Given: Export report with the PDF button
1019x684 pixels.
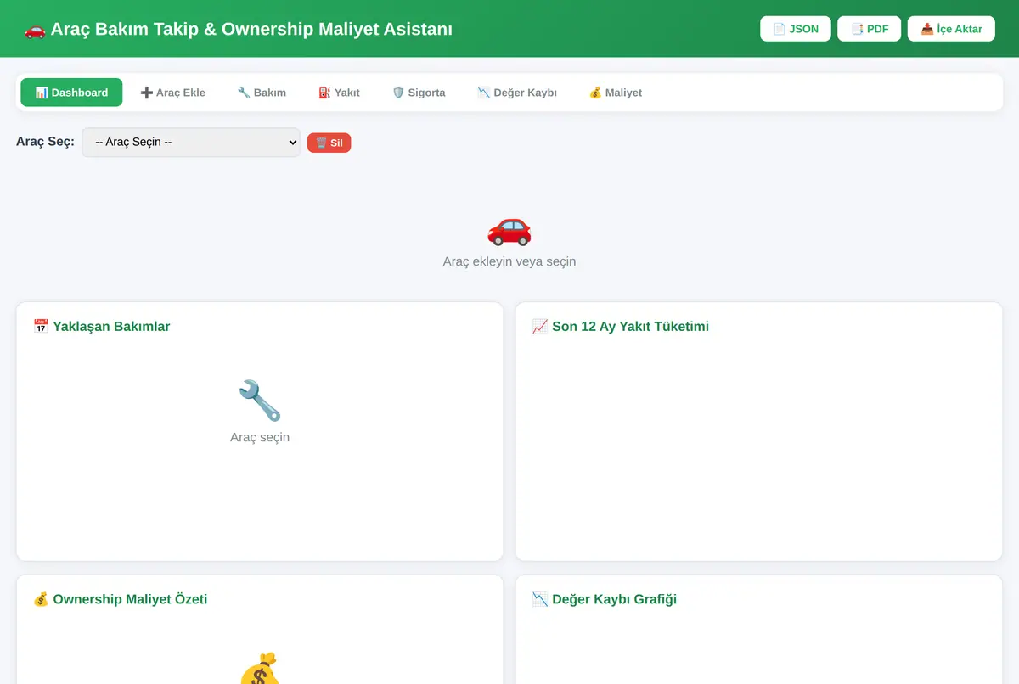Looking at the screenshot, I should [x=870, y=29].
